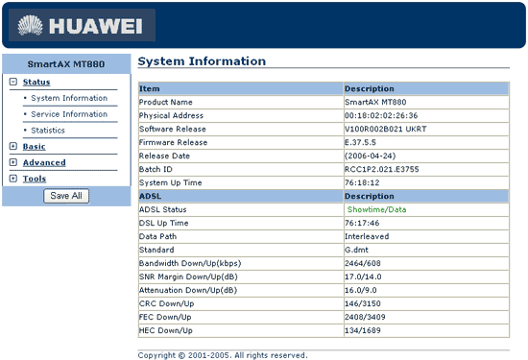The width and height of the screenshot is (528, 360).
Task: Select bandwidth value 2464/608
Action: coord(363,263)
